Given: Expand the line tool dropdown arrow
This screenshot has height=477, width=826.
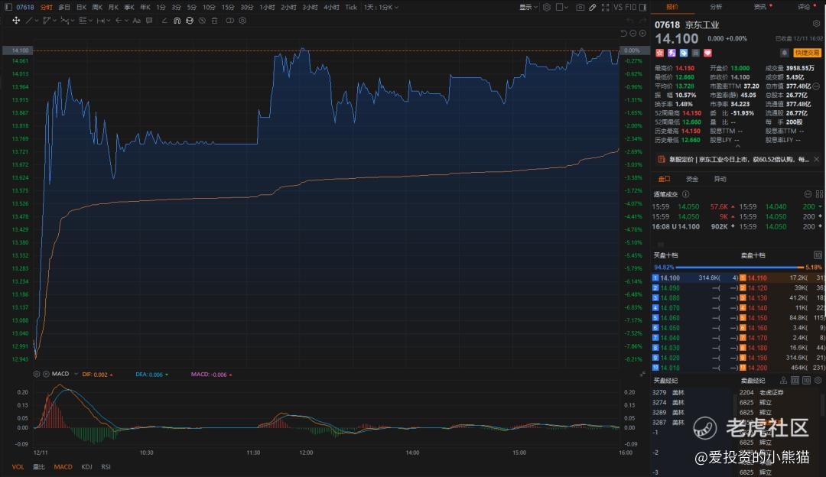Looking at the screenshot, I should 37,21.
